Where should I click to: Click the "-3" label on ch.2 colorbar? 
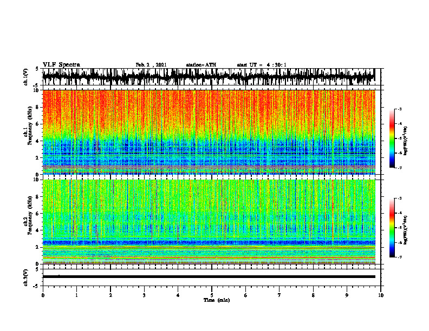point(400,198)
